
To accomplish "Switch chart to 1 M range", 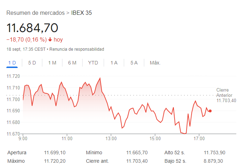I will (52, 63).
